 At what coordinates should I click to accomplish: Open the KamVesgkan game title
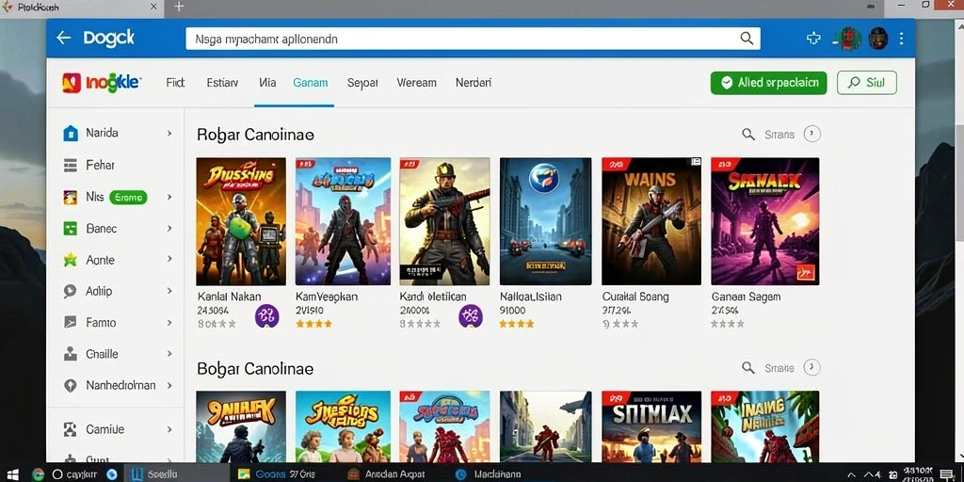pyautogui.click(x=327, y=297)
